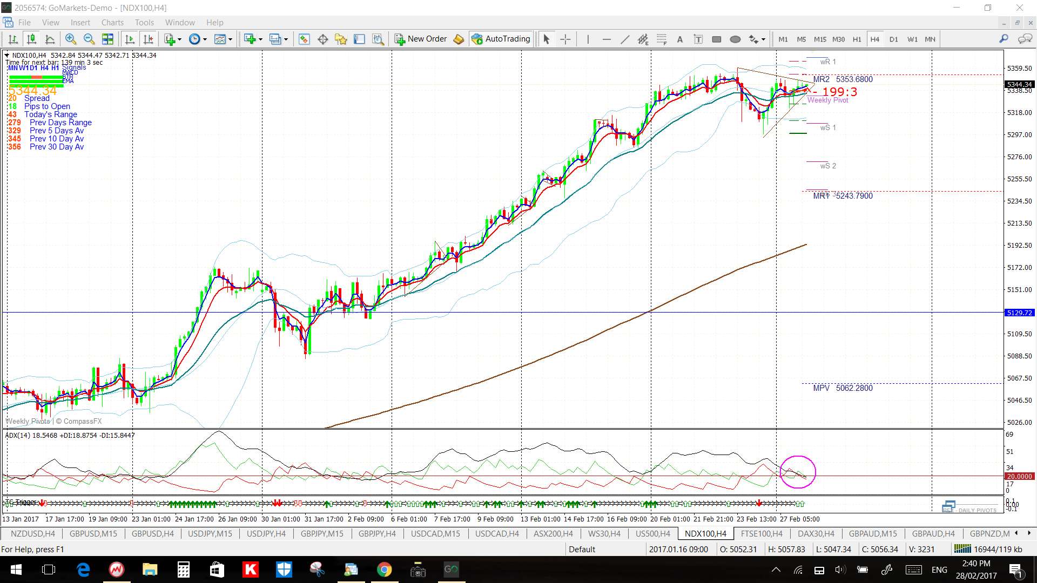Click the 16944/119 kb connection status

pos(989,549)
